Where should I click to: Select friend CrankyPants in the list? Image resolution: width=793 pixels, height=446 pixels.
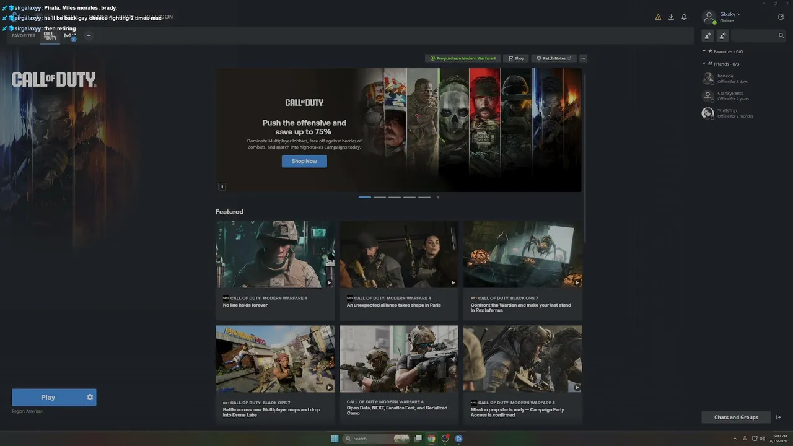pos(742,96)
